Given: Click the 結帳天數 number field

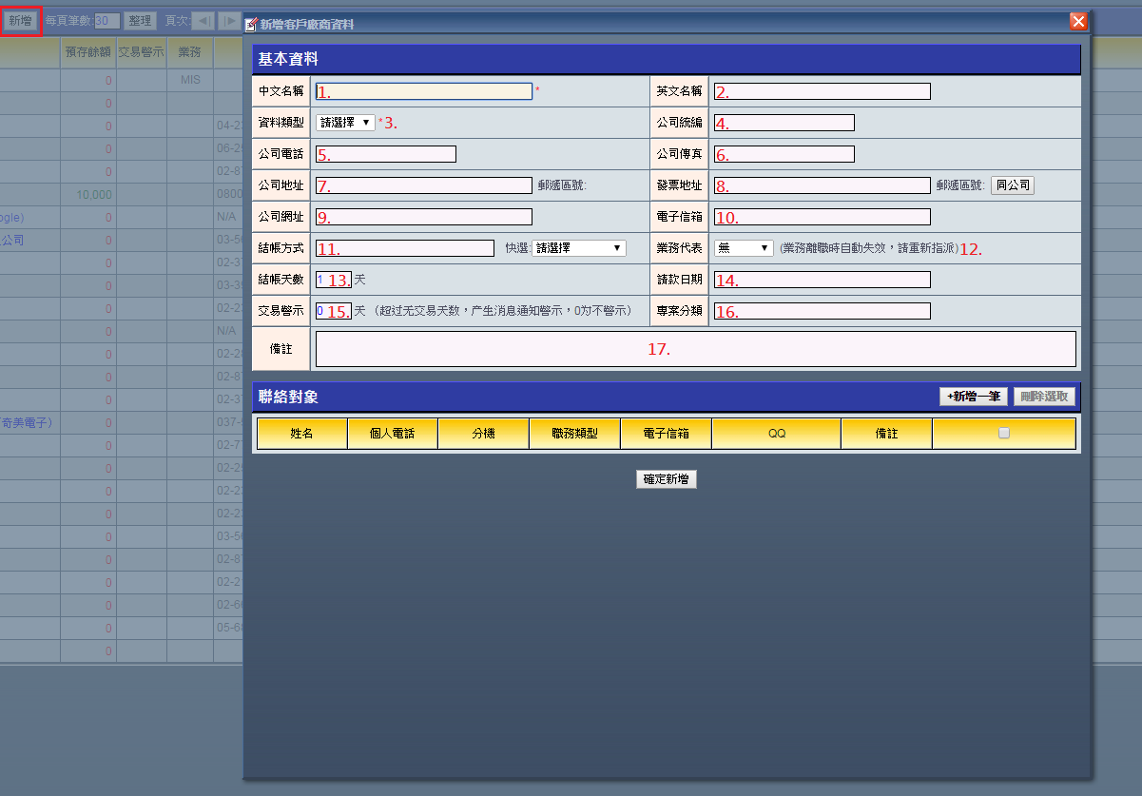Looking at the screenshot, I should pyautogui.click(x=333, y=280).
